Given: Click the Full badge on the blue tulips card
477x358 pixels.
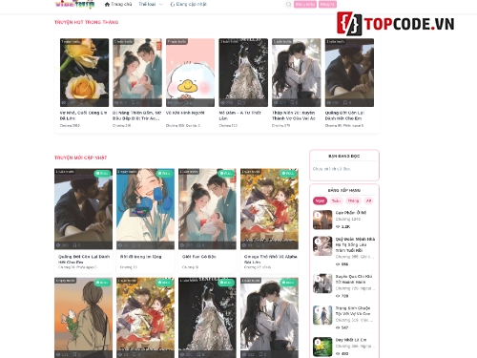Looking at the screenshot, I should tap(165, 174).
